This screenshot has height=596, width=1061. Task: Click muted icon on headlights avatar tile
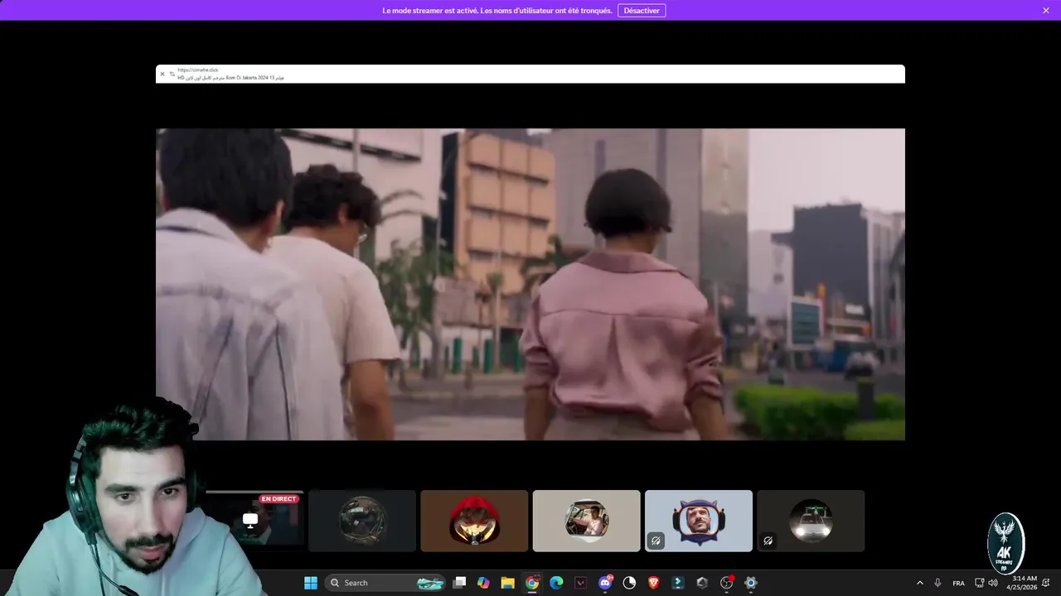768,541
